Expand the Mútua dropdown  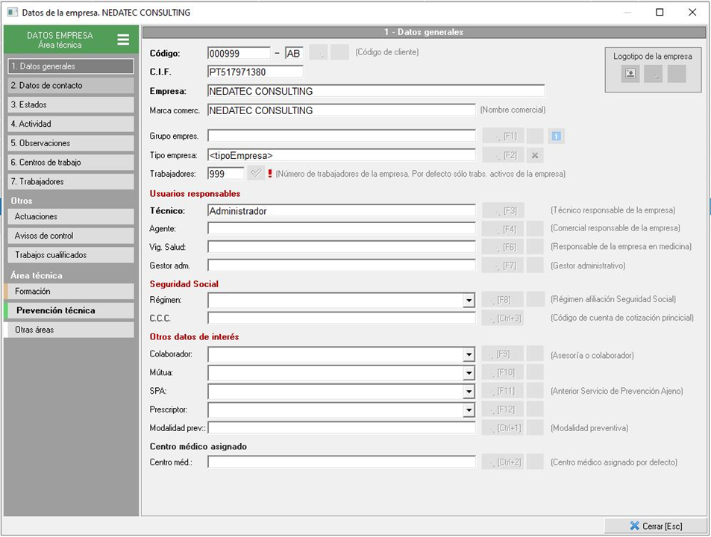[x=469, y=373]
